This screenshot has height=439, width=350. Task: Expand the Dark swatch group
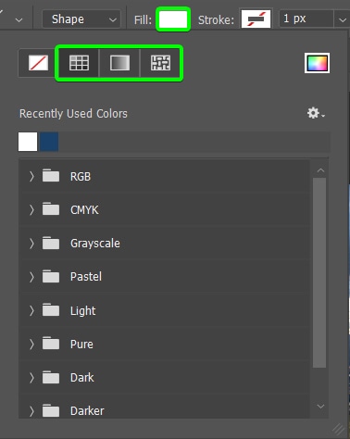(31, 377)
